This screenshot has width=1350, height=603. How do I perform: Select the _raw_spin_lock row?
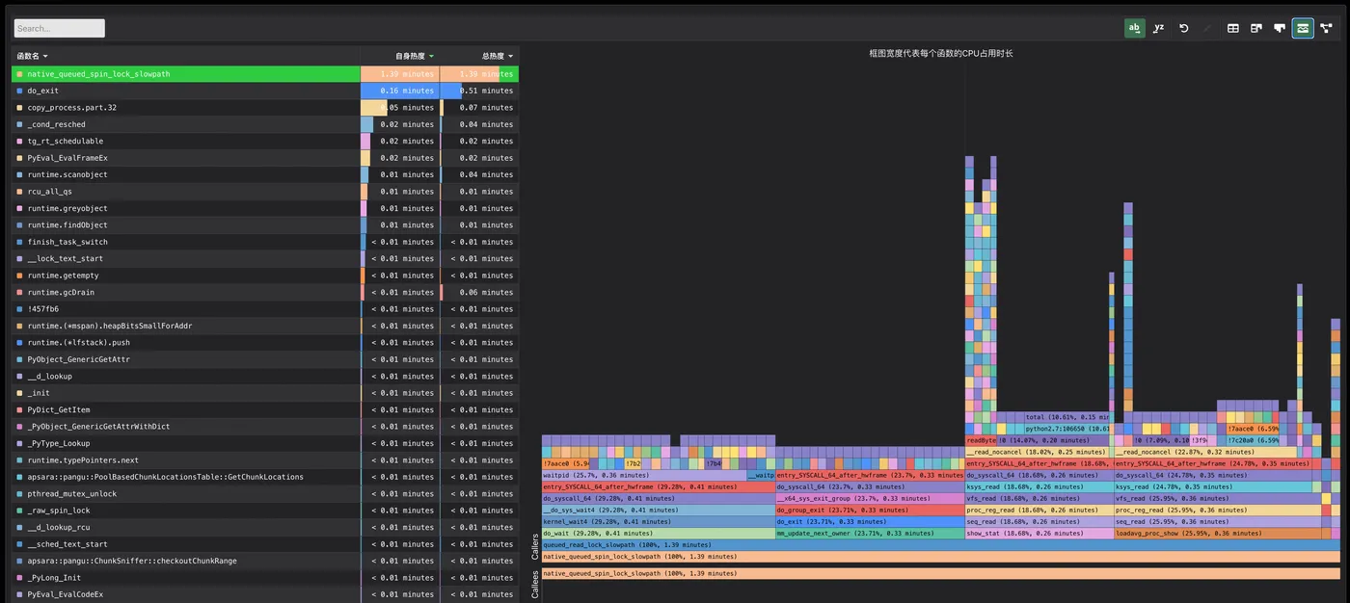(x=265, y=511)
